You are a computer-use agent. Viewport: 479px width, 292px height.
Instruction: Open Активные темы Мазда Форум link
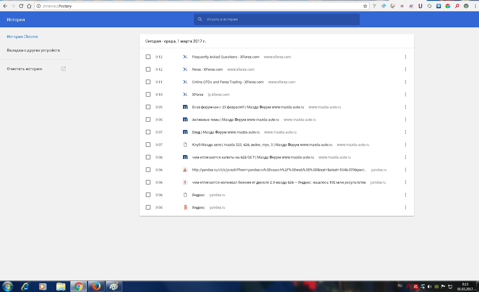(235, 119)
